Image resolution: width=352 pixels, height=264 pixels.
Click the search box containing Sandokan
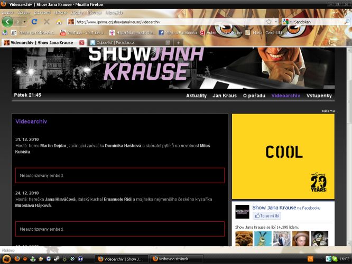[319, 22]
